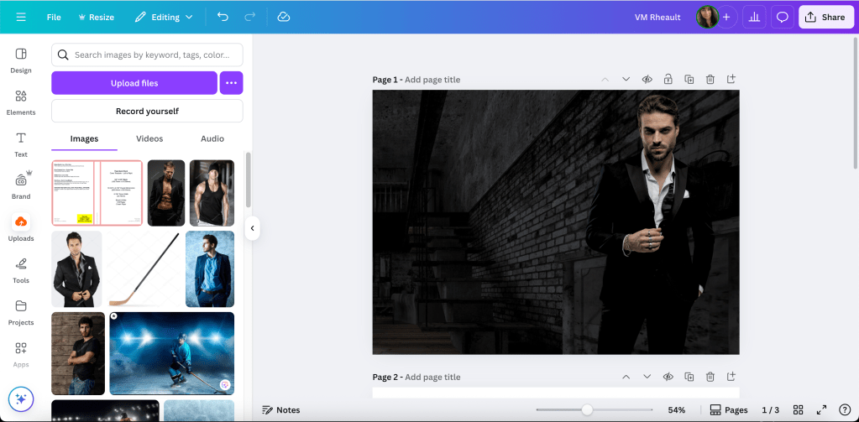The width and height of the screenshot is (859, 422).
Task: Open the File menu
Action: click(54, 17)
